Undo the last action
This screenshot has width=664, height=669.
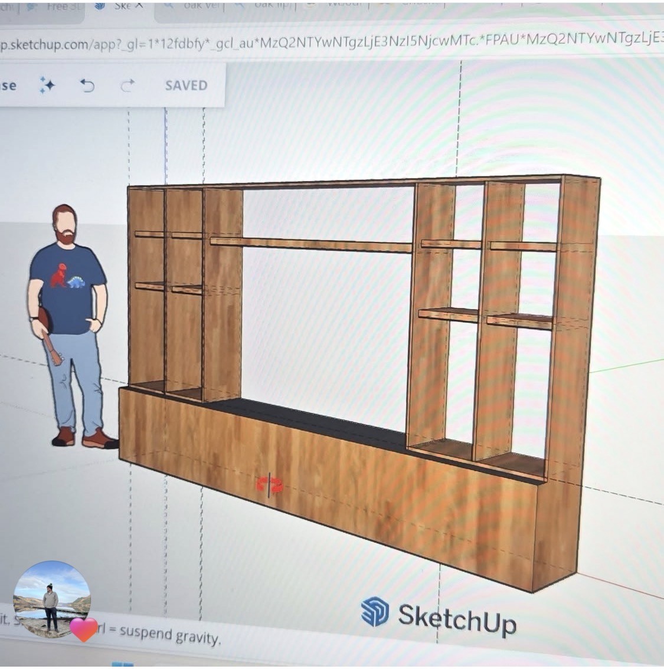[x=87, y=86]
